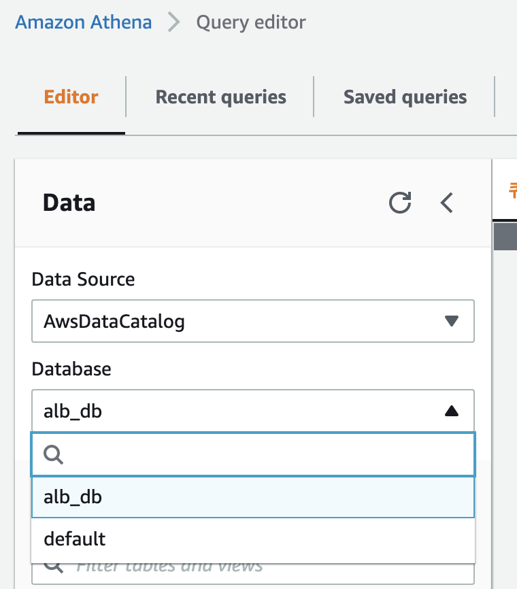Click the breadcrumb separator chevron
This screenshot has width=517, height=589.
pos(174,22)
